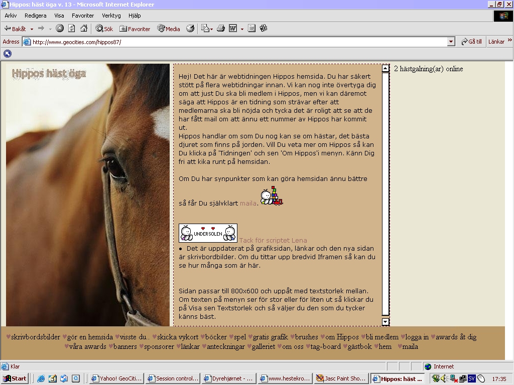Click the flower-shaped toolbar icon
The height and width of the screenshot is (385, 514).
tap(264, 29)
